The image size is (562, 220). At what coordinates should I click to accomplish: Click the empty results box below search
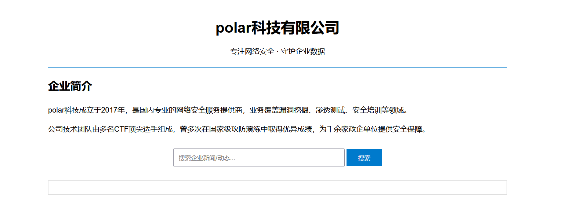tap(278, 187)
